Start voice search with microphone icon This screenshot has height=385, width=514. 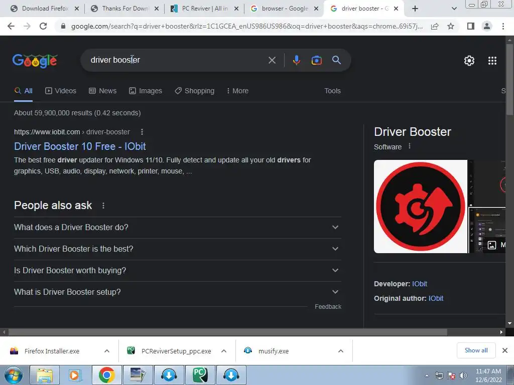[x=296, y=60]
